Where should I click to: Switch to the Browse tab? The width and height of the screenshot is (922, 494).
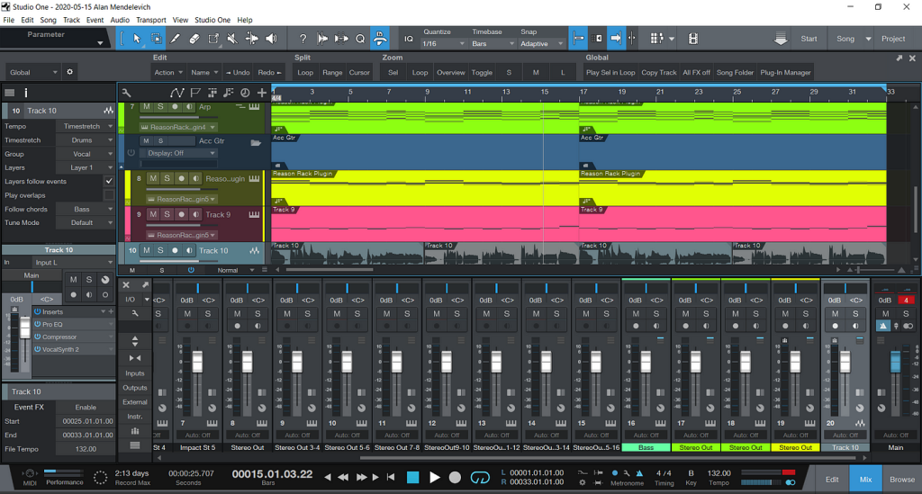[x=902, y=480]
